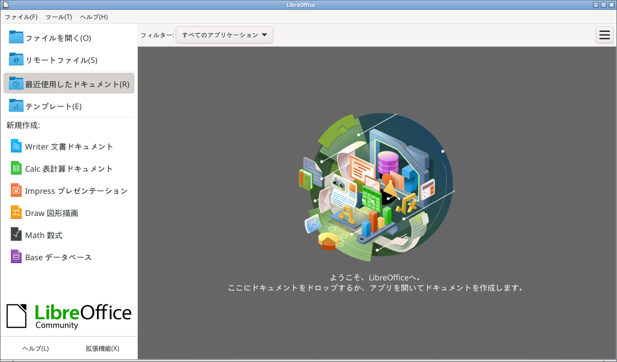617x362 pixels.
Task: Maximize the LibreOffice window
Action: point(604,5)
